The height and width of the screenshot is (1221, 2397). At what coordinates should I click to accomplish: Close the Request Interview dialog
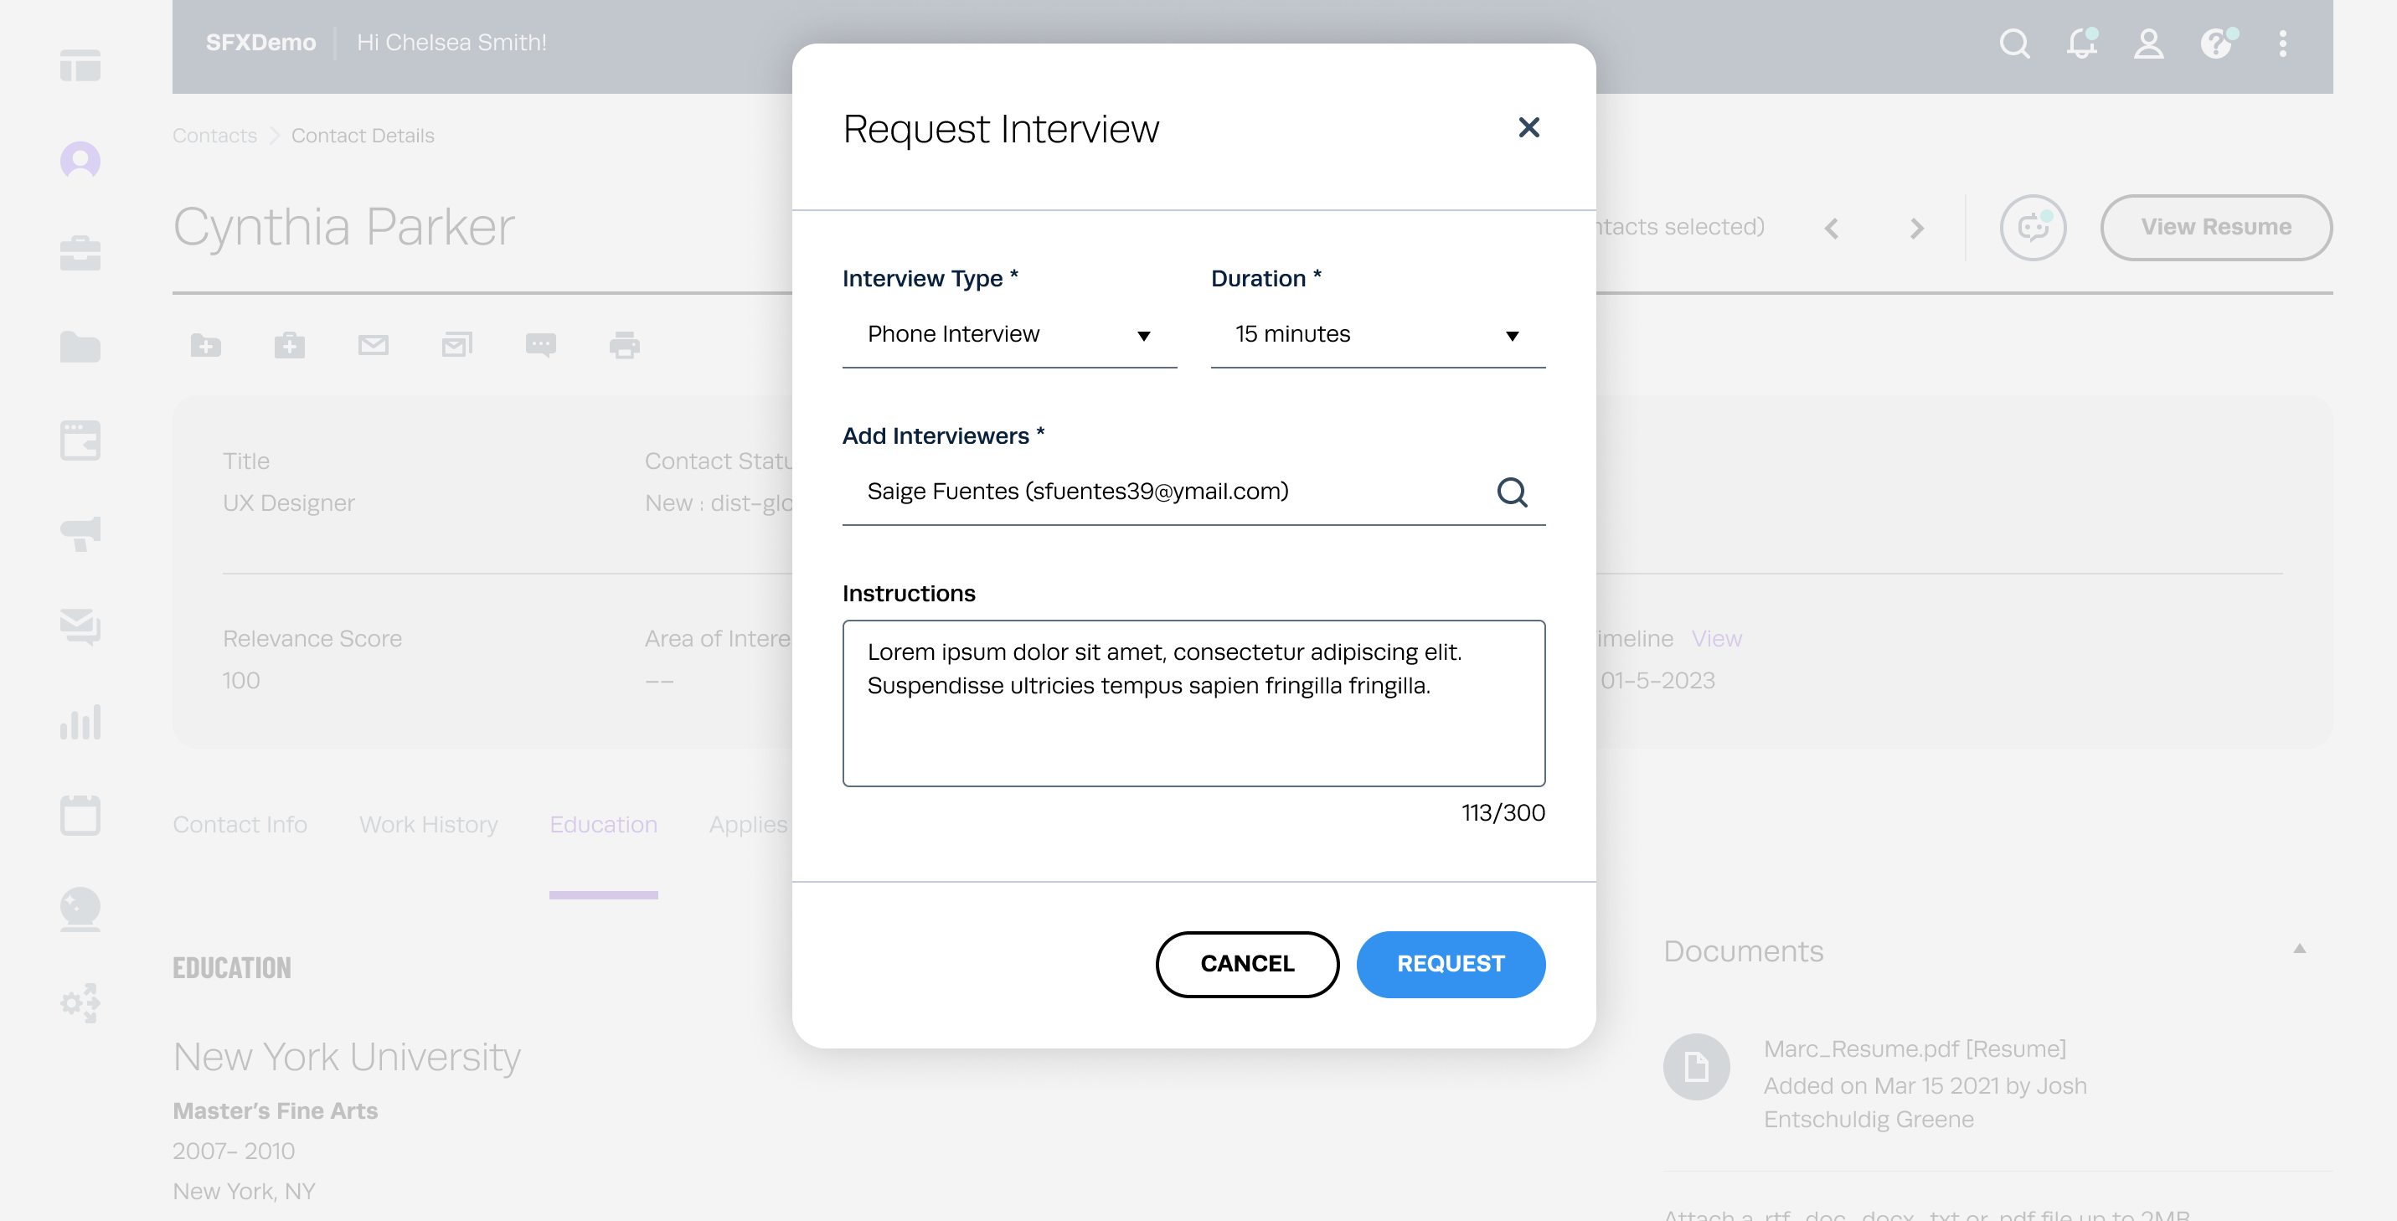coord(1528,127)
